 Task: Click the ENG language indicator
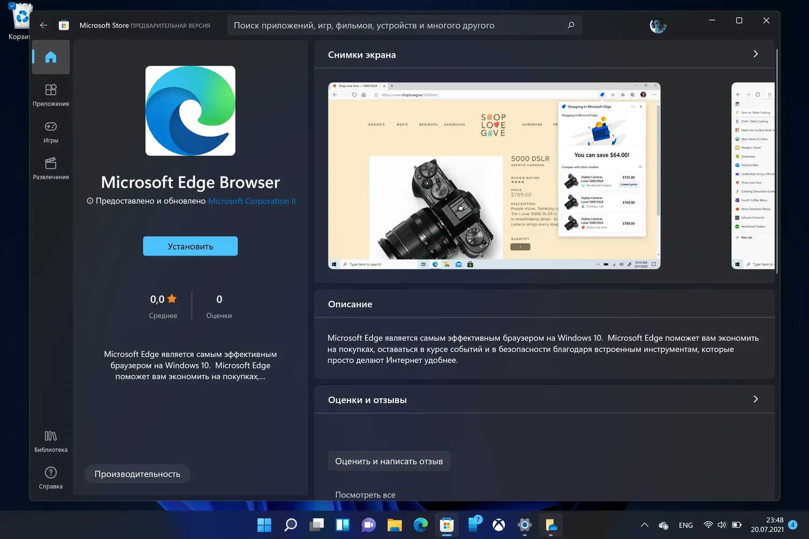(686, 525)
